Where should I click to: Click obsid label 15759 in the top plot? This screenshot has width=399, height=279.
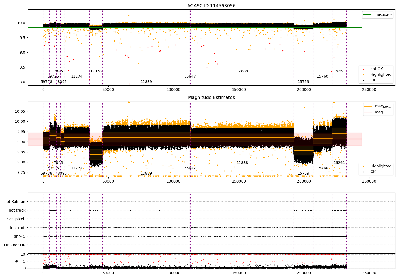pos(304,82)
